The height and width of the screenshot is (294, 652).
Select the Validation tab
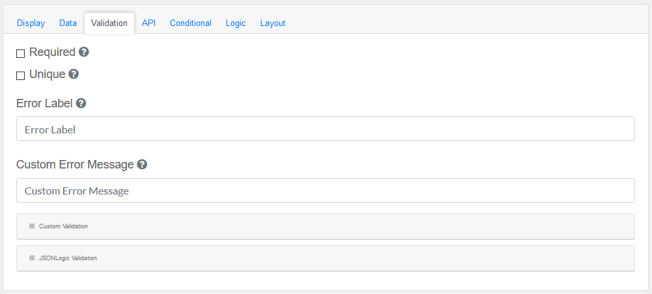tap(109, 23)
